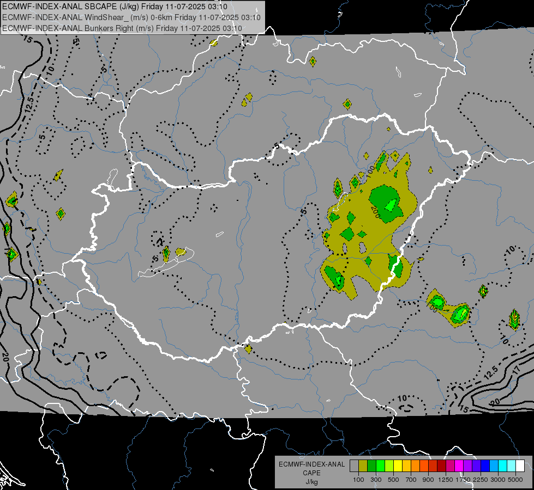Click the J/kg unit label in legend

point(311,482)
